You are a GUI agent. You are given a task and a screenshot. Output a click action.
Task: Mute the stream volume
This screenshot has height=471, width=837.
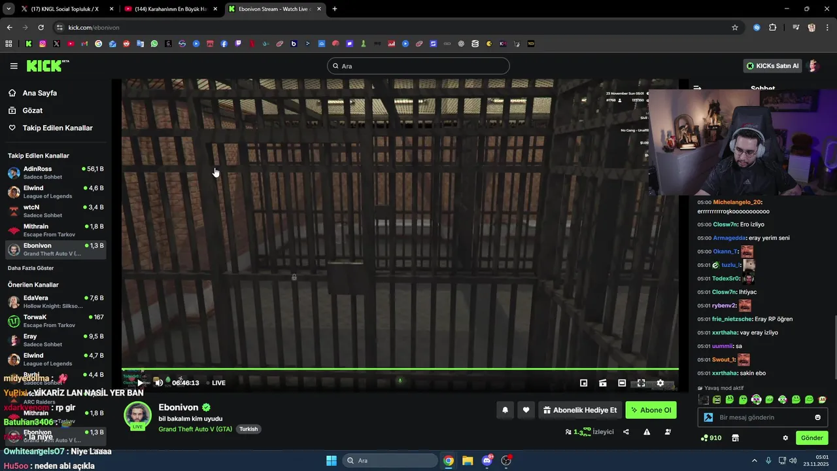(158, 383)
